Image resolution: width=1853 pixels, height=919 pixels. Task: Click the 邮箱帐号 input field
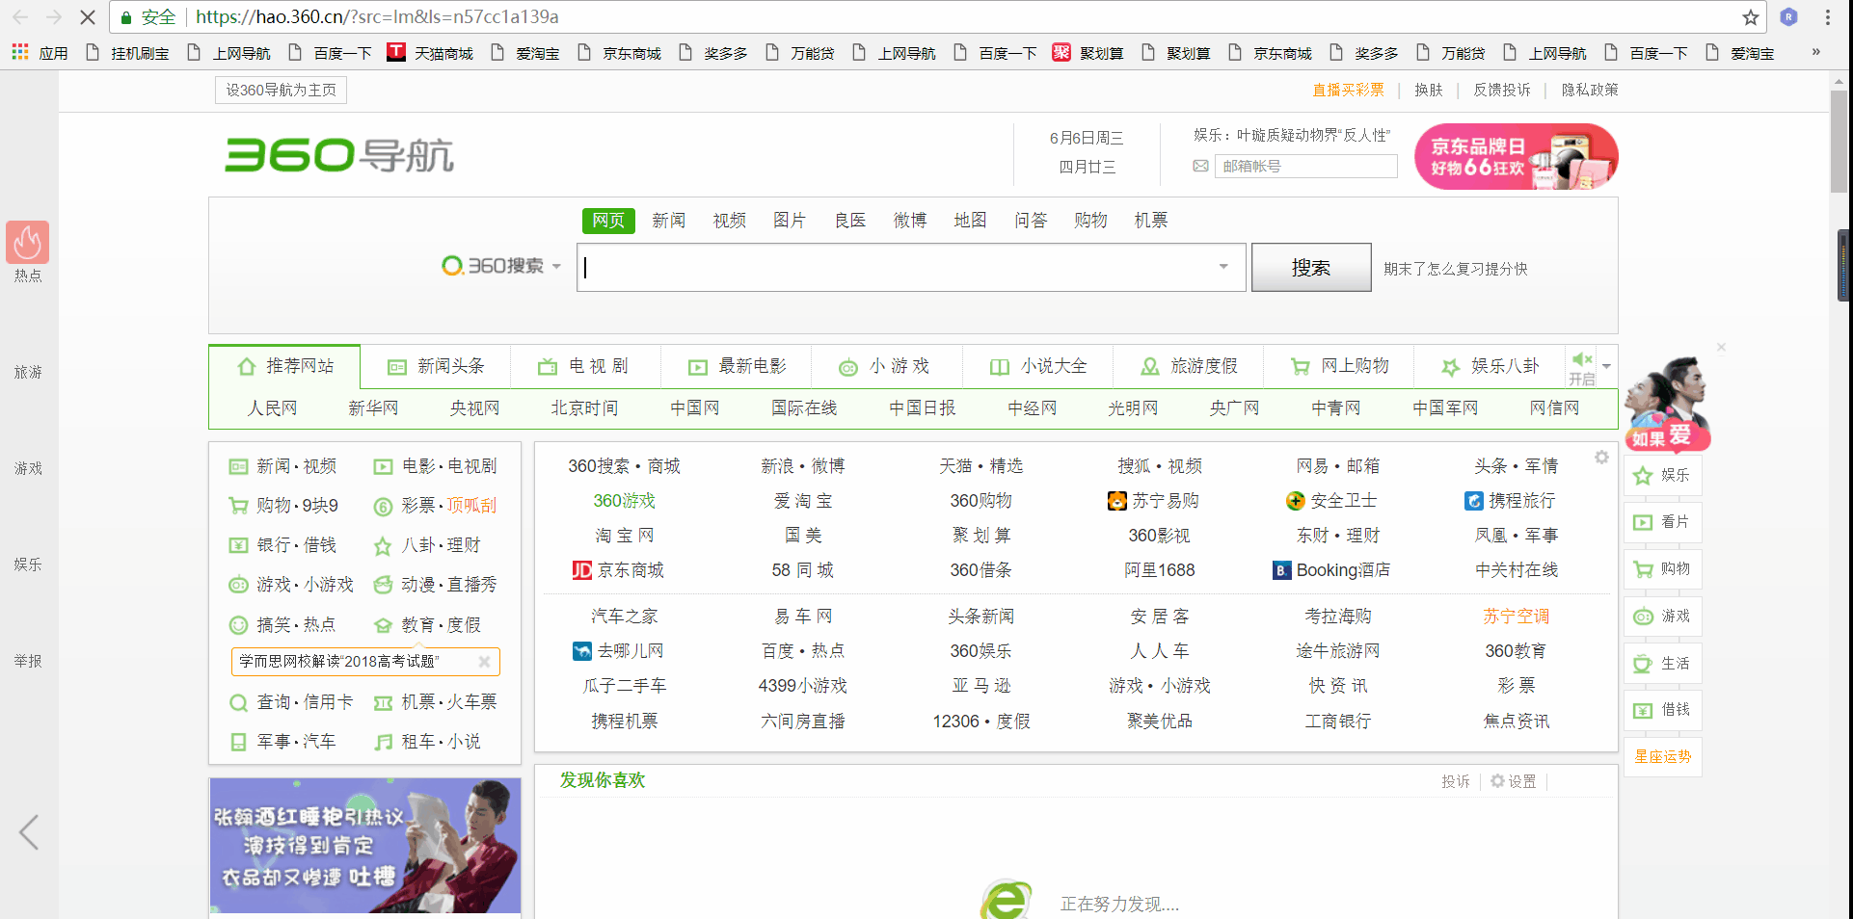(1305, 167)
